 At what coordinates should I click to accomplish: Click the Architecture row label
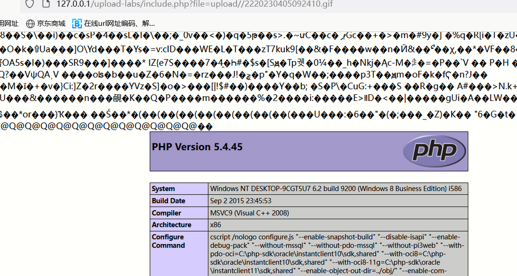pyautogui.click(x=172, y=225)
